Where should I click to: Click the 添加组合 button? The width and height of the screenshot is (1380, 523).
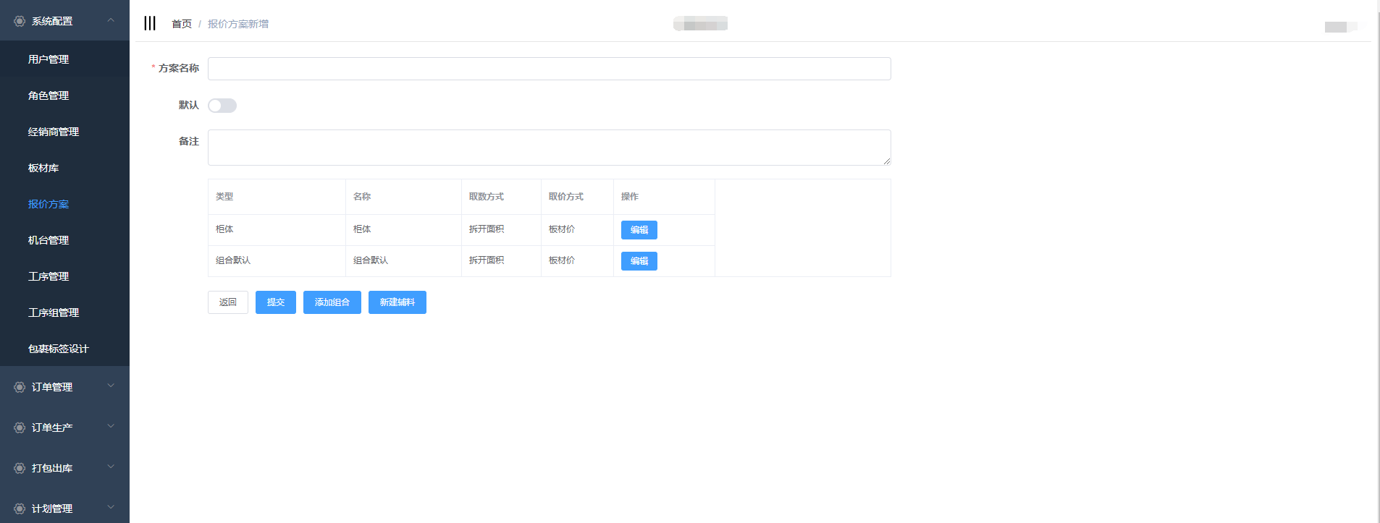pos(332,302)
